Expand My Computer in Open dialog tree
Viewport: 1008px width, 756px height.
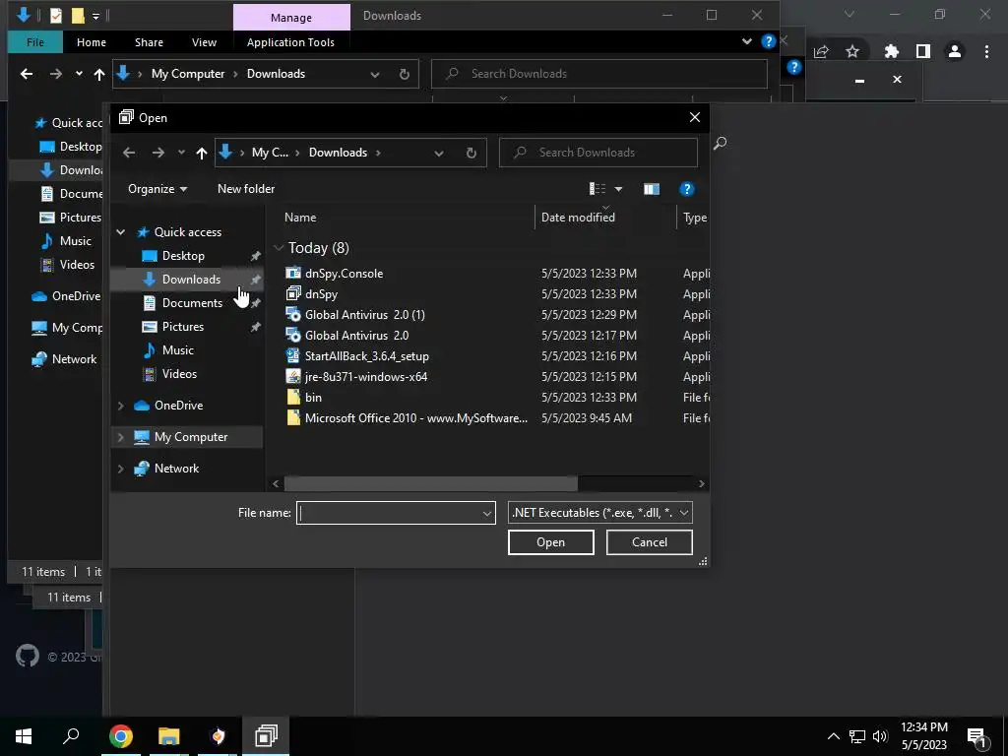coord(120,437)
